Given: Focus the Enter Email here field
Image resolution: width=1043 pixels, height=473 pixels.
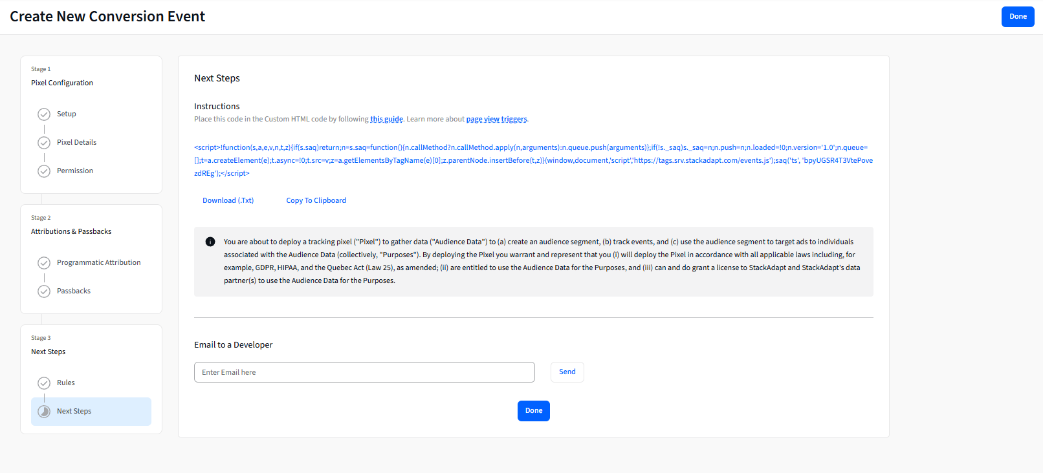Looking at the screenshot, I should tap(364, 372).
